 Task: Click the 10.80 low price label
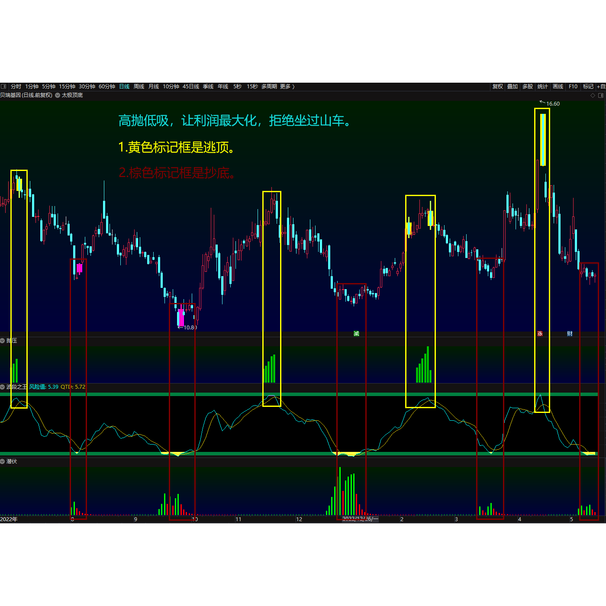(190, 328)
